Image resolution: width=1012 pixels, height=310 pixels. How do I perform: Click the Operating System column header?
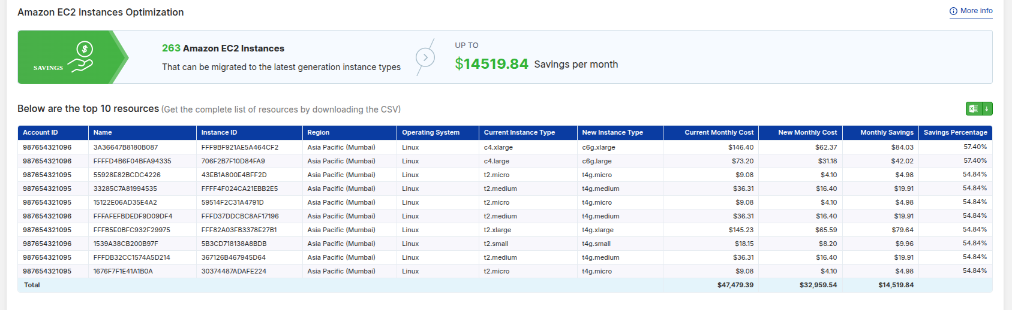click(431, 133)
